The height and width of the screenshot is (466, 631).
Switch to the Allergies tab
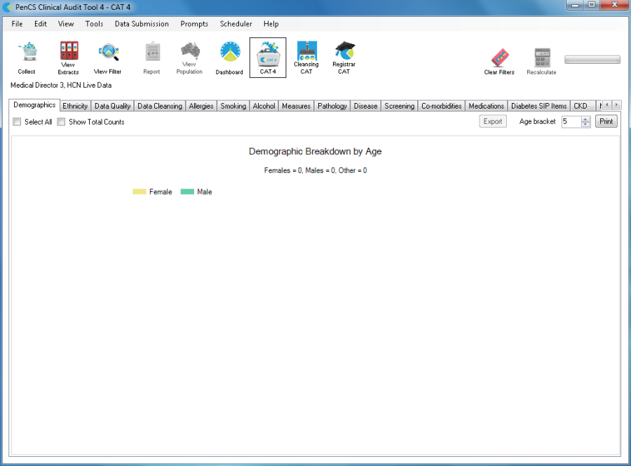pyautogui.click(x=201, y=106)
